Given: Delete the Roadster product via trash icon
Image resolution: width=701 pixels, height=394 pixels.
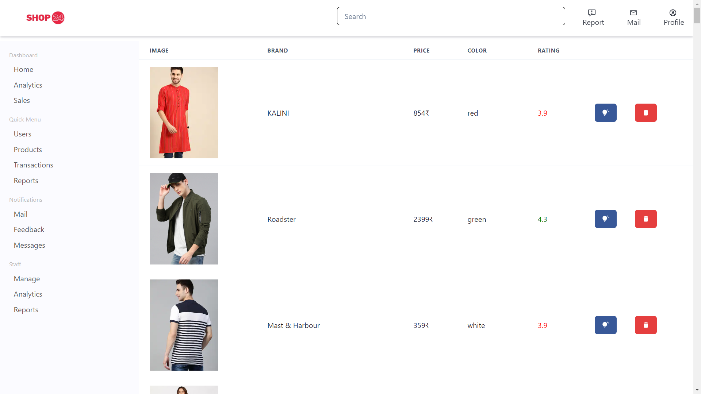Looking at the screenshot, I should pos(646,219).
